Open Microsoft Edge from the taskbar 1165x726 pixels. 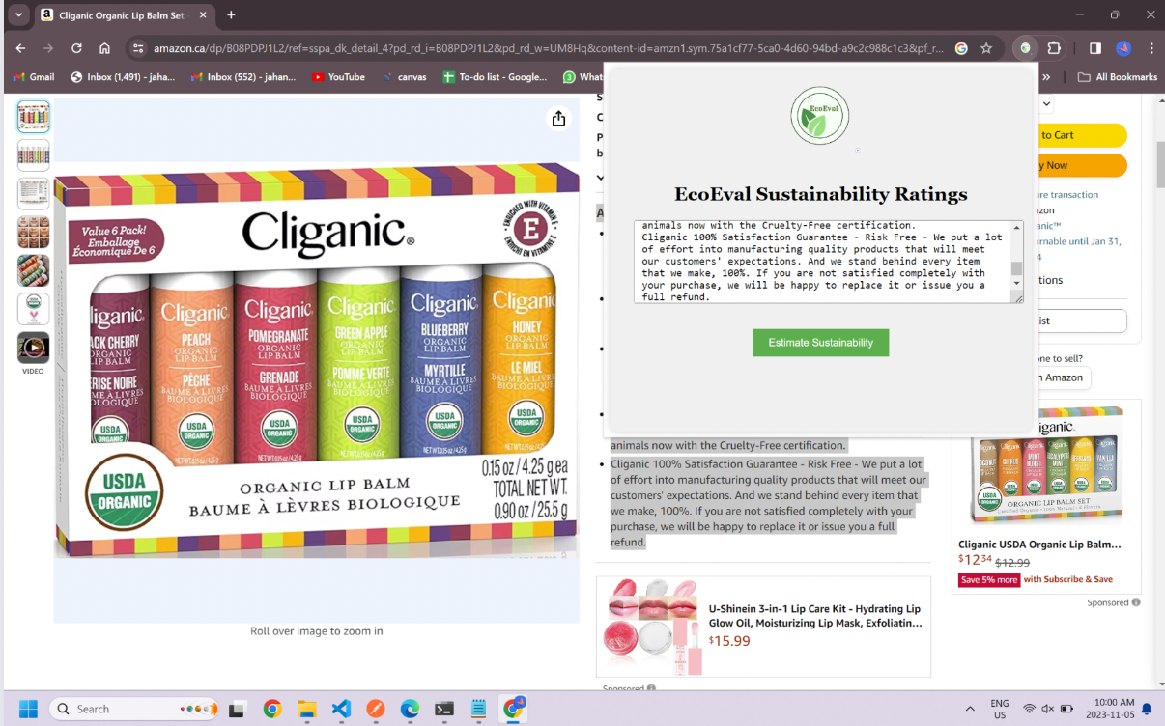[410, 709]
